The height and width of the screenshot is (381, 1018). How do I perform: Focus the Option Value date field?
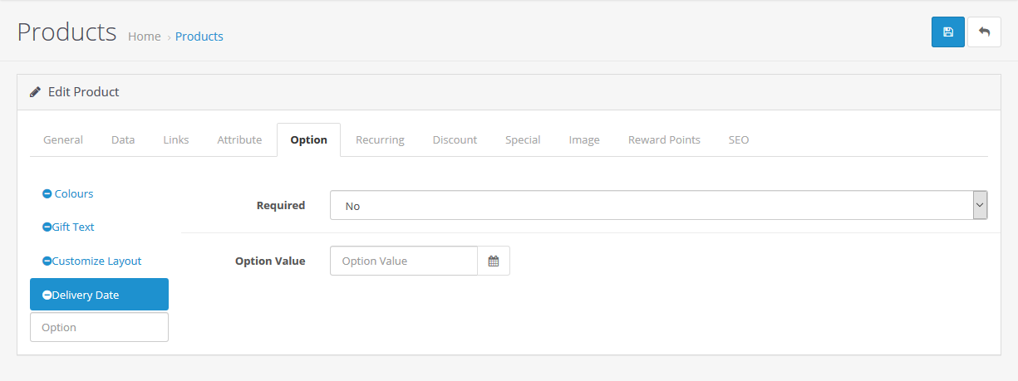tap(404, 261)
